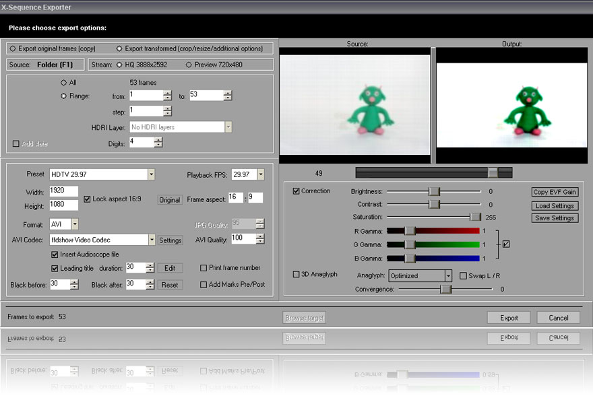This screenshot has height=404, width=593.
Task: Click the Digits input field
Action: tap(142, 142)
